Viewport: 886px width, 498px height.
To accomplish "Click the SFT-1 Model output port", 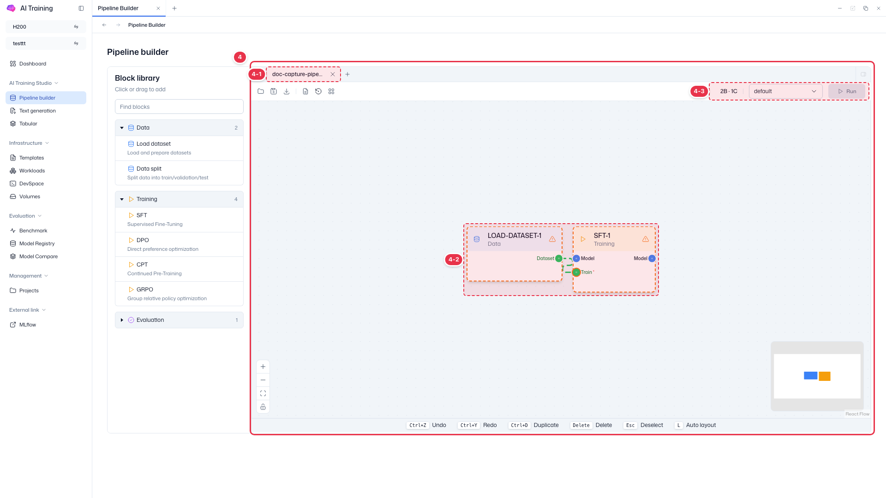I will coord(652,258).
